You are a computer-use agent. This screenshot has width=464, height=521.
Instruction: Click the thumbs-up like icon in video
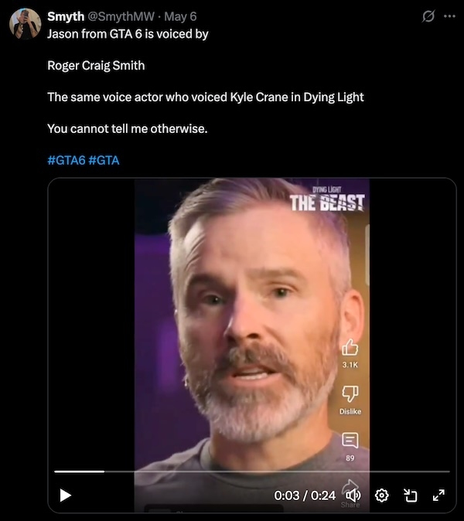pos(350,348)
